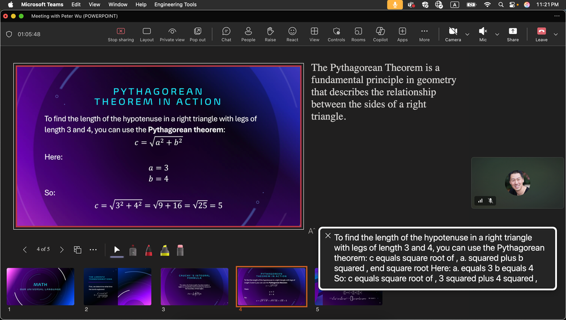Open the Help menu
The height and width of the screenshot is (320, 566).
click(x=141, y=5)
